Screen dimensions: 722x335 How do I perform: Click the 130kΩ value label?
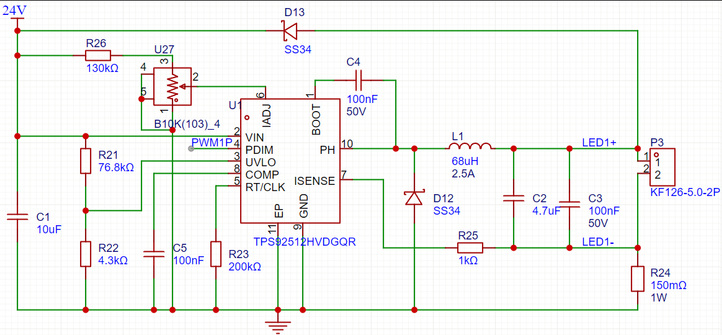point(102,69)
